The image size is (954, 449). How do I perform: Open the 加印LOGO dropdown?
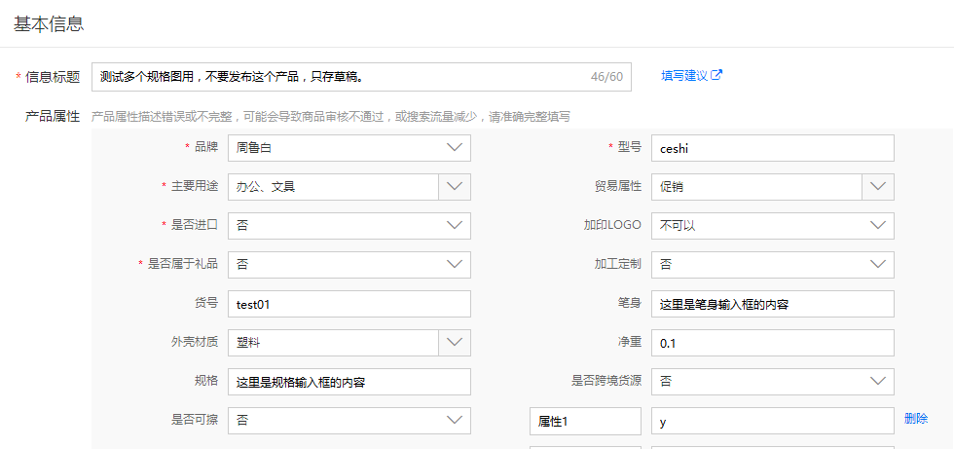(x=877, y=226)
